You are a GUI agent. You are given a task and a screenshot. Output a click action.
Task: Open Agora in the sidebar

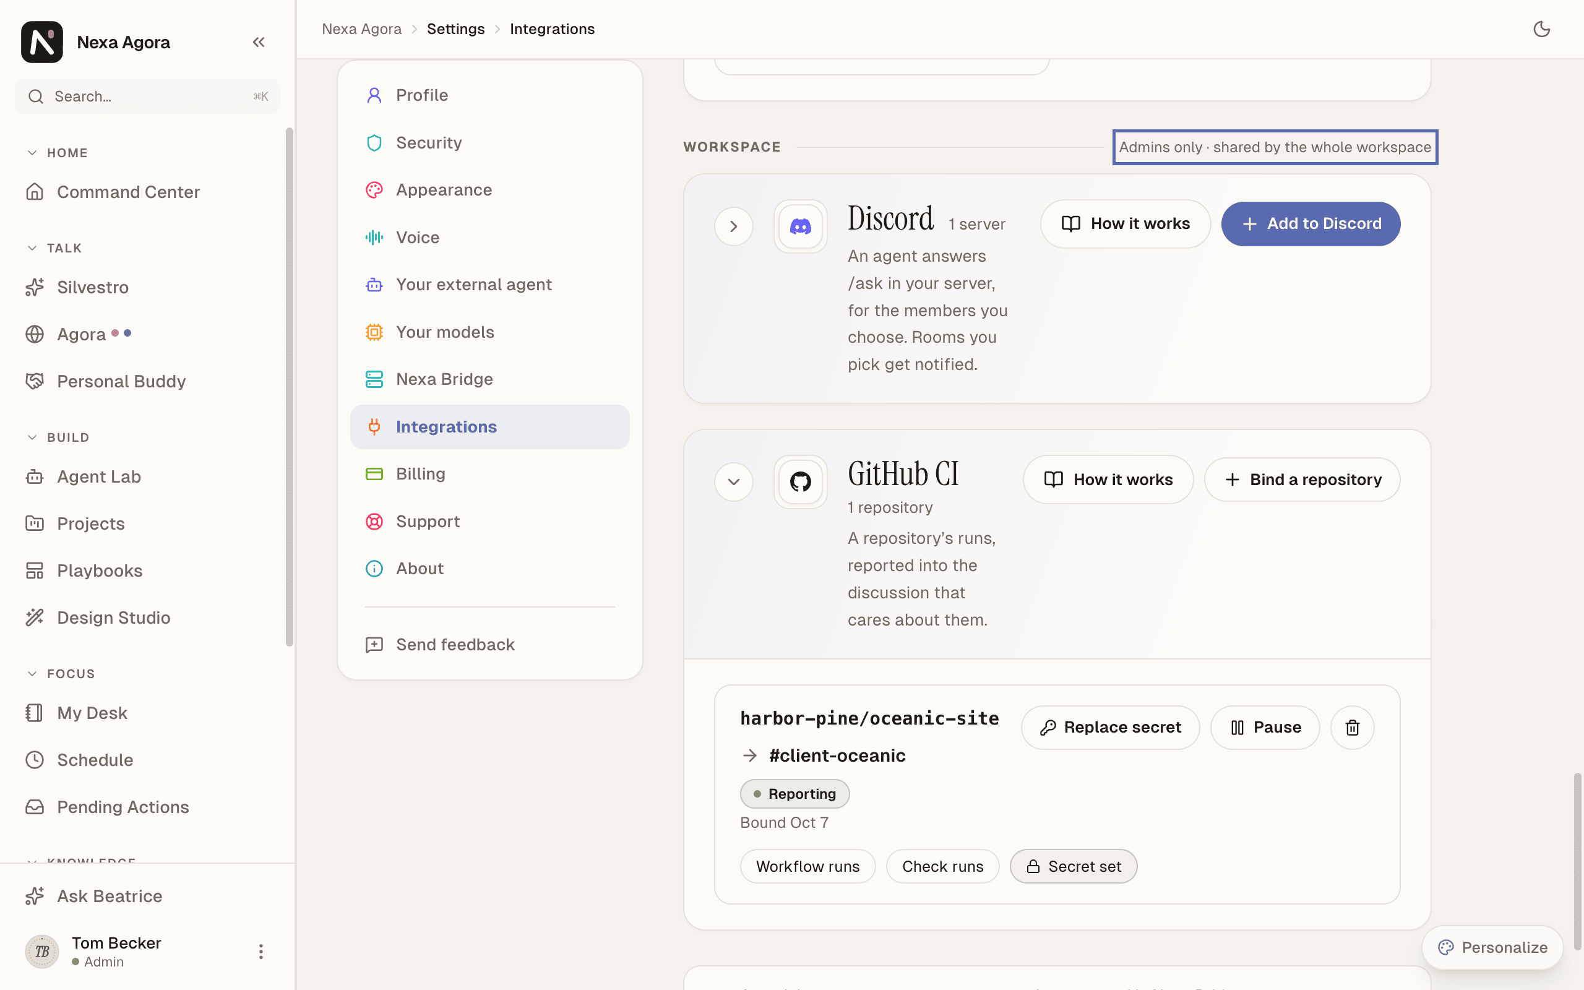[x=148, y=334]
